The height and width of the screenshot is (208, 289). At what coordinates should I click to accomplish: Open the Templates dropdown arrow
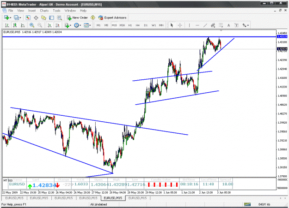pyautogui.click(x=90, y=25)
